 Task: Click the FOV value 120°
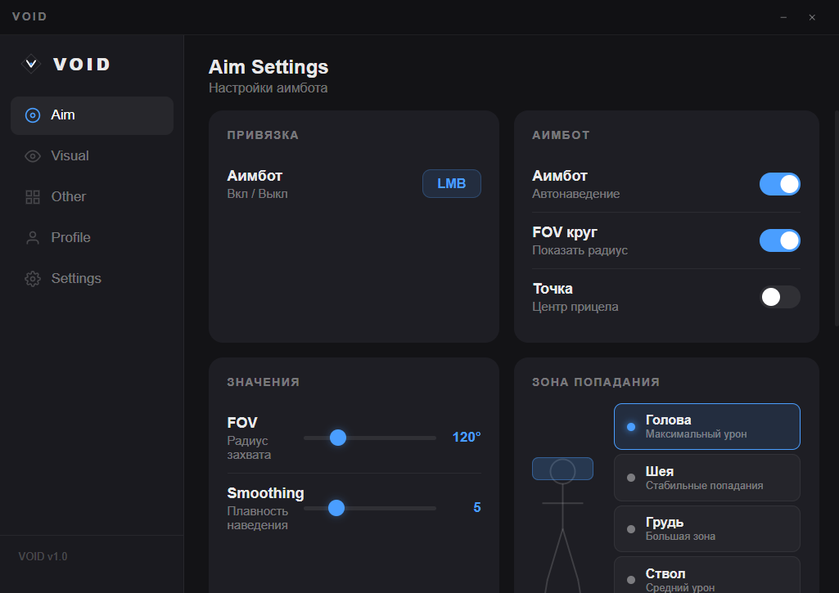point(467,438)
